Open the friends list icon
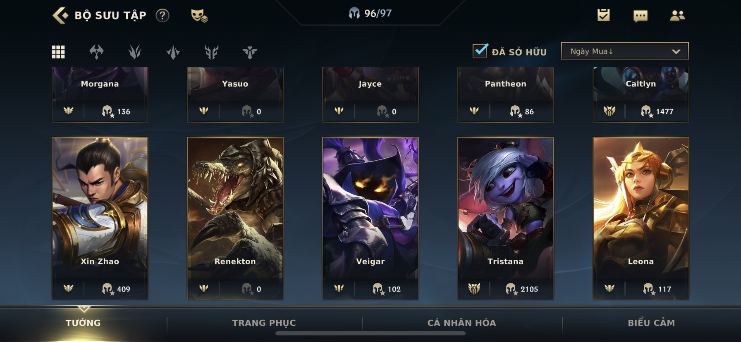 677,16
